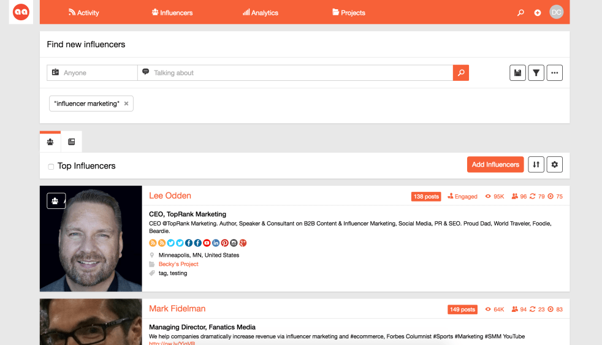Click the group icon on Lee Odden's photo
This screenshot has width=602, height=345.
click(x=56, y=201)
